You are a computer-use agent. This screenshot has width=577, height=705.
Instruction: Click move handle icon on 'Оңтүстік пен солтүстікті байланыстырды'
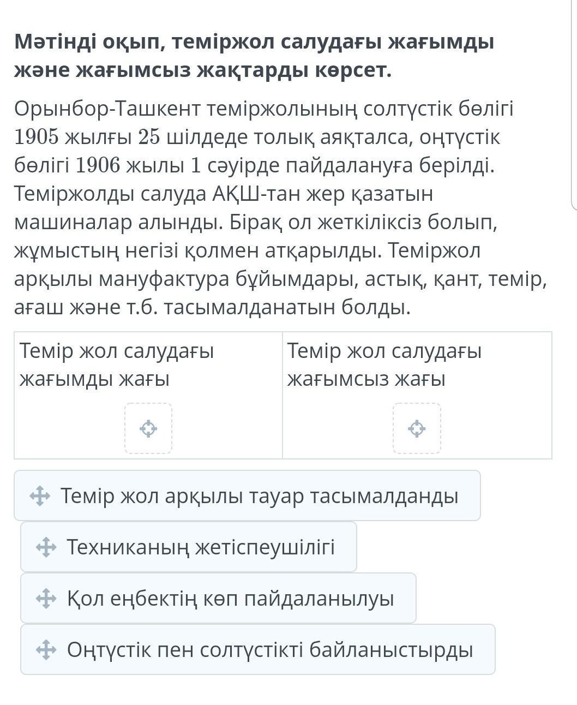pyautogui.click(x=46, y=650)
